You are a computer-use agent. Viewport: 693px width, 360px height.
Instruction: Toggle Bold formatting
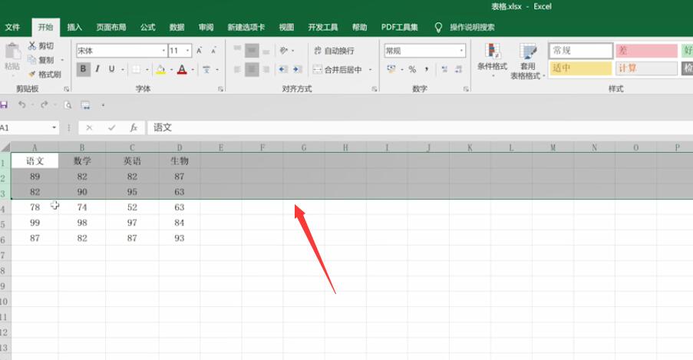pyautogui.click(x=83, y=69)
